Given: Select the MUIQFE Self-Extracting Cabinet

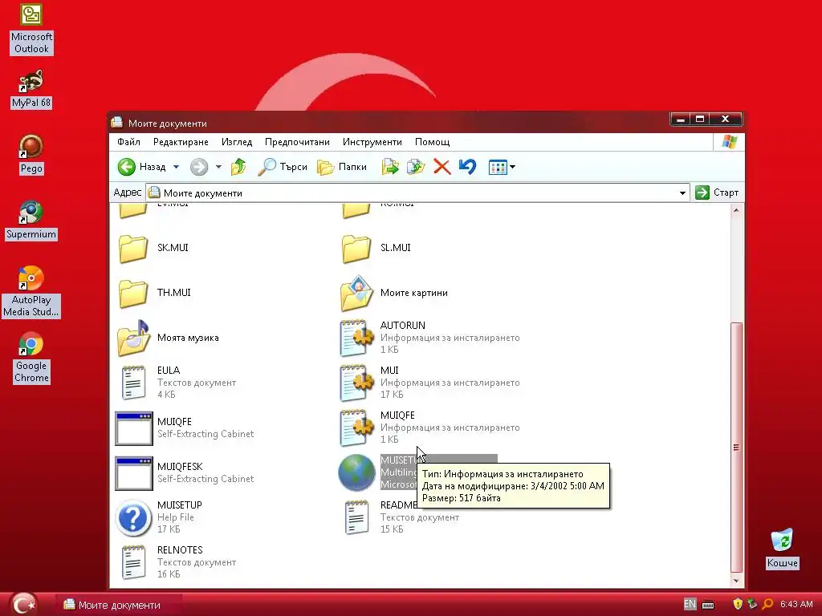Looking at the screenshot, I should click(x=185, y=428).
